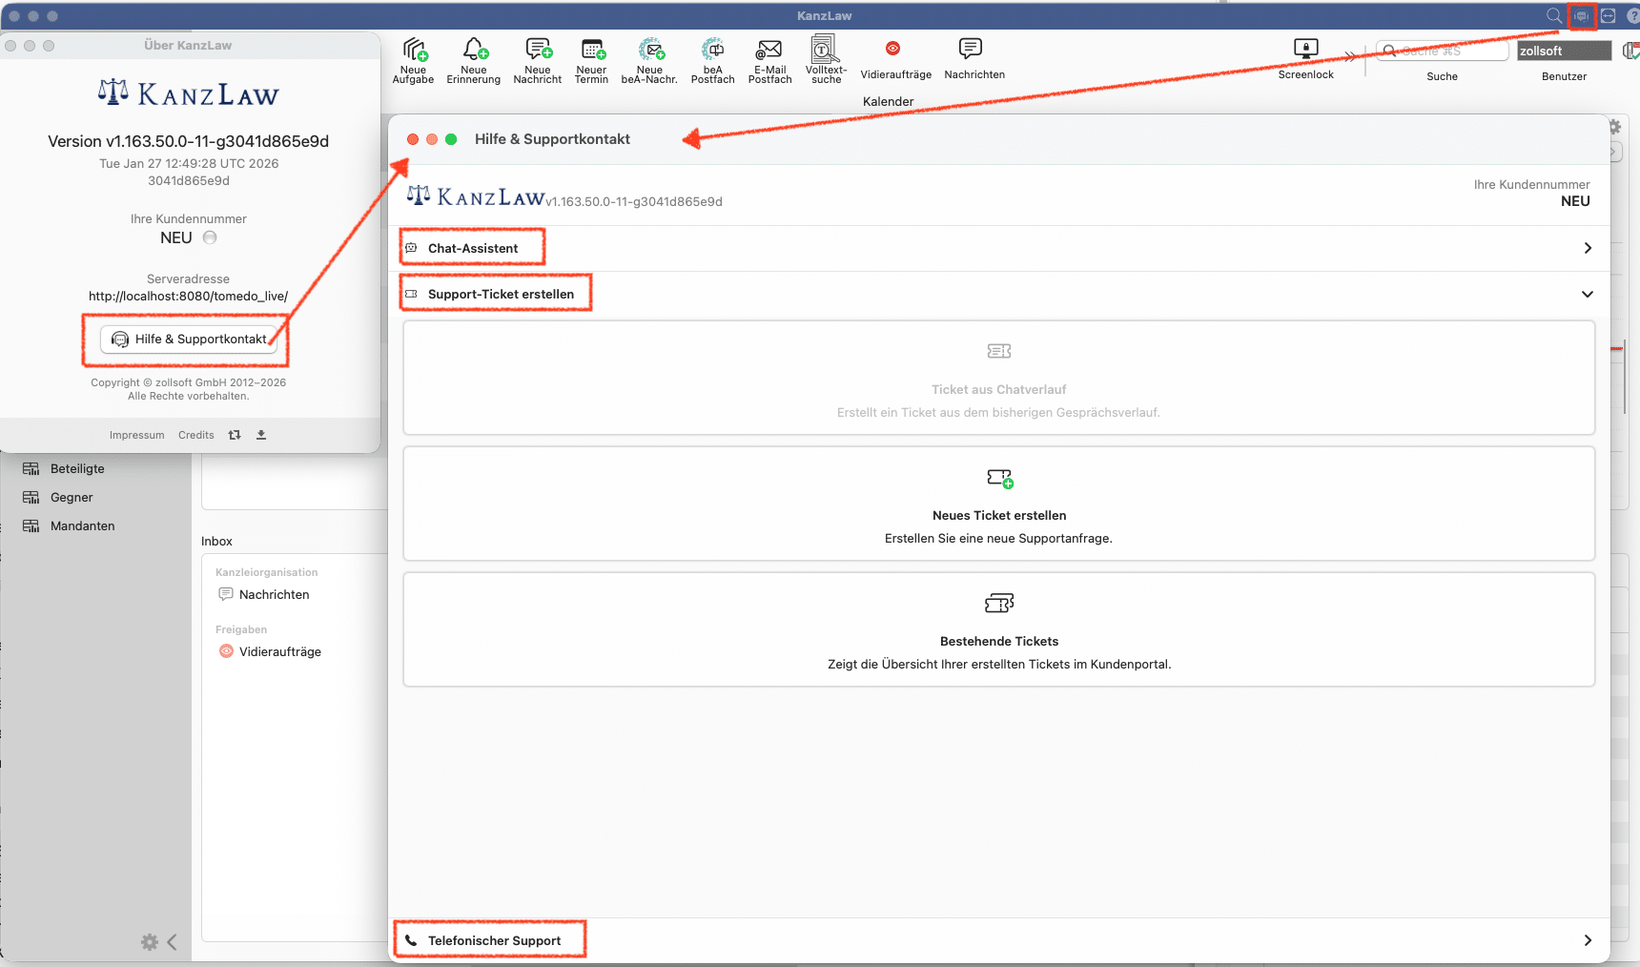This screenshot has width=1640, height=967.
Task: Expand the Telefonischer Support row
Action: (x=1587, y=940)
